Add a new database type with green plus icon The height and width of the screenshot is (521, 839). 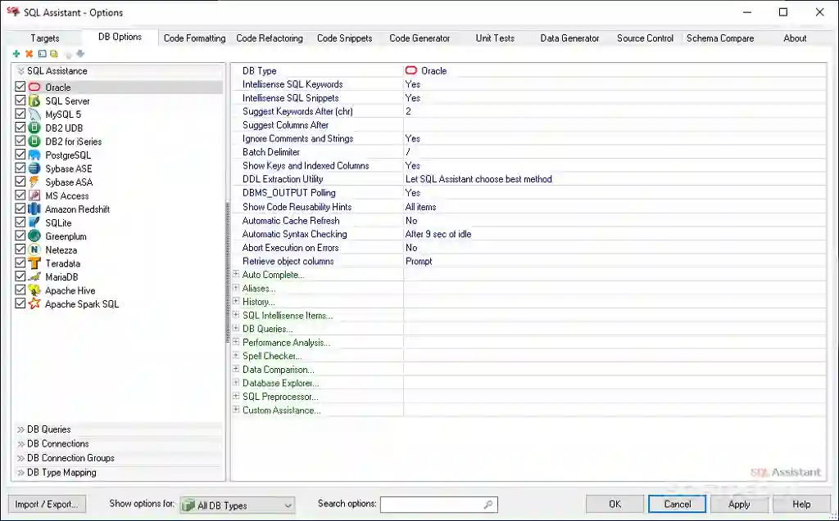pyautogui.click(x=16, y=54)
